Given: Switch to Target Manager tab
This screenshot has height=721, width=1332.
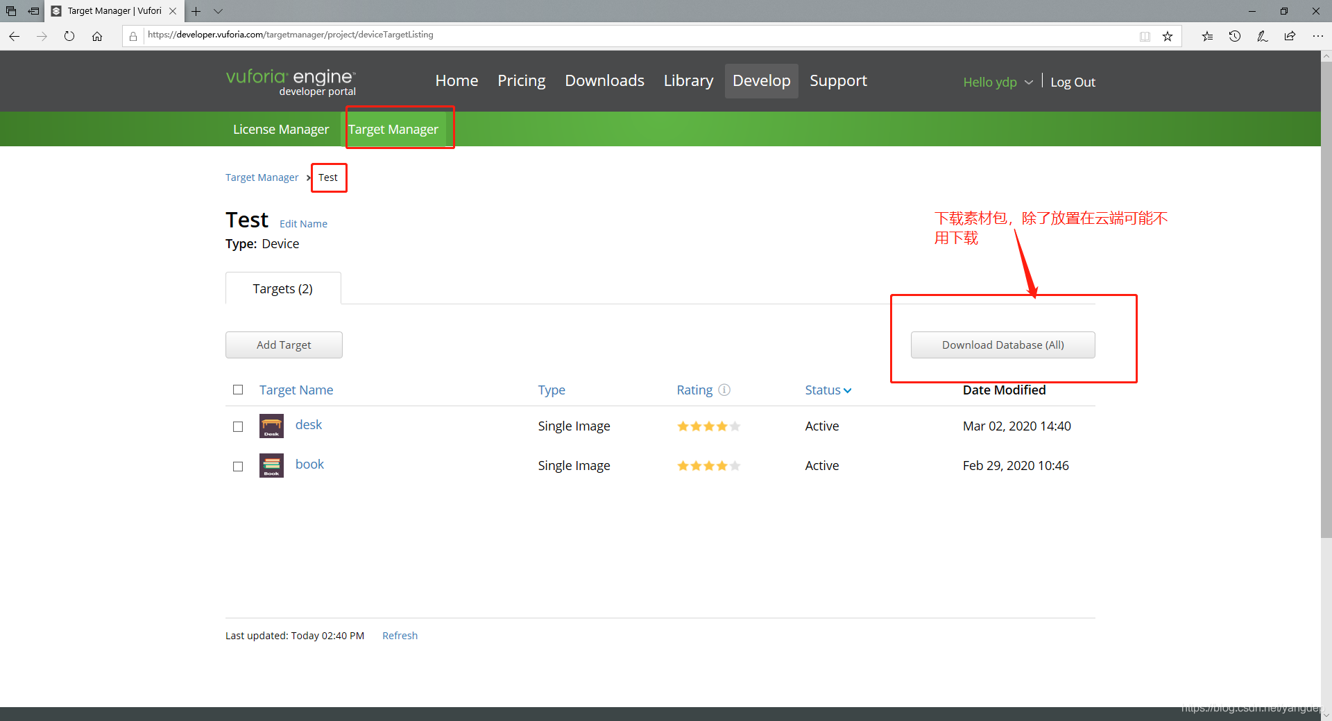Looking at the screenshot, I should pos(393,130).
